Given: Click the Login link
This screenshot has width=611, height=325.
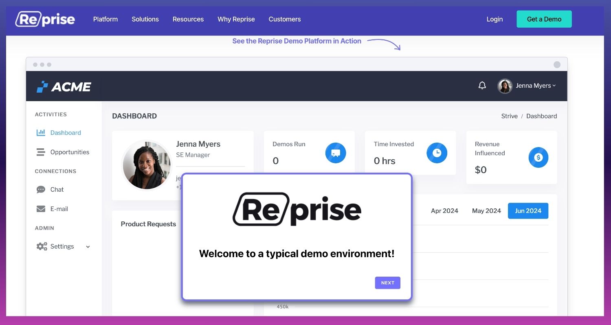Looking at the screenshot, I should [x=495, y=19].
